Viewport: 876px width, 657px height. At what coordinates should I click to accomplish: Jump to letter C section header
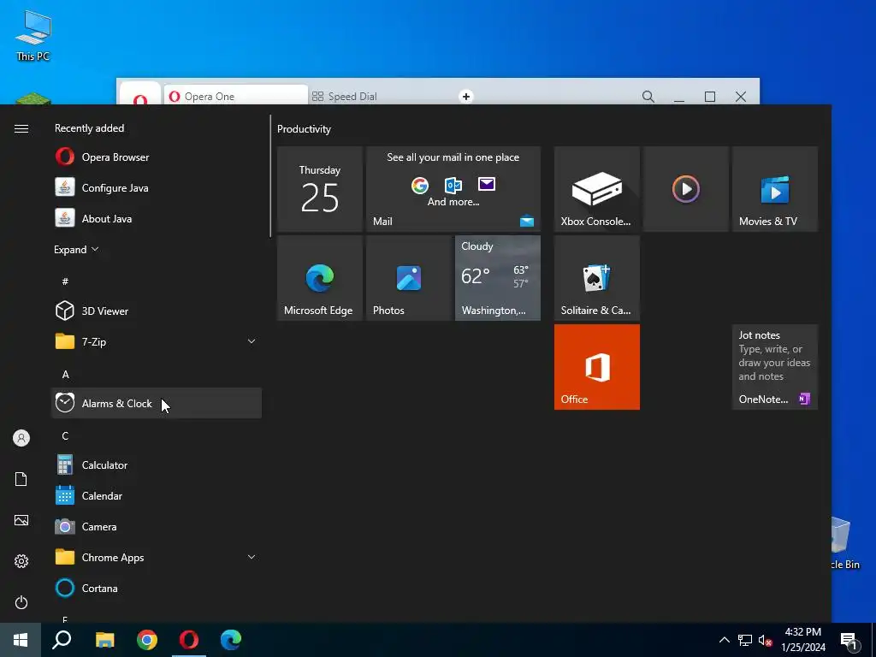pyautogui.click(x=65, y=435)
